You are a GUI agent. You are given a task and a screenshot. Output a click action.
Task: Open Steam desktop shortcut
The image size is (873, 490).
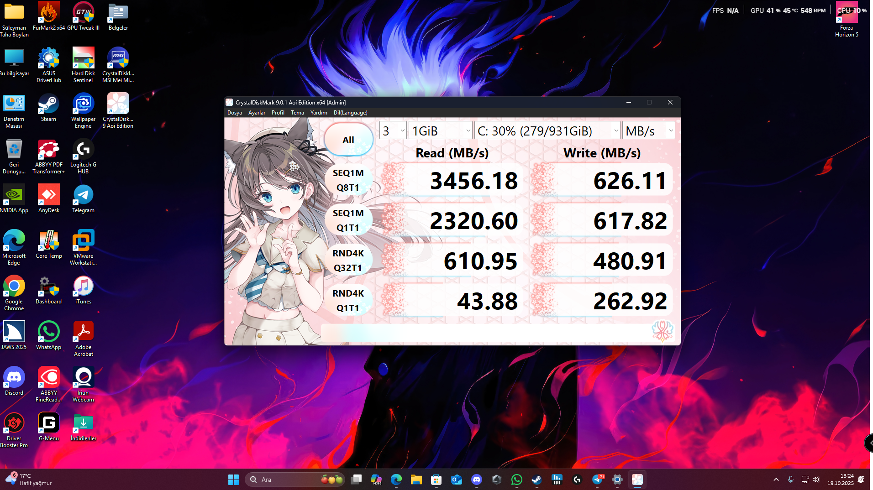click(x=48, y=108)
